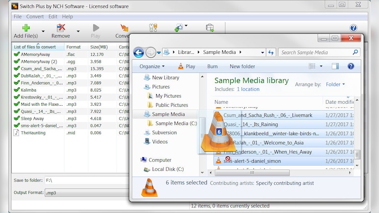Open the Arrange by Folder dropdown
Screen dimensions: 379x213
point(335,84)
